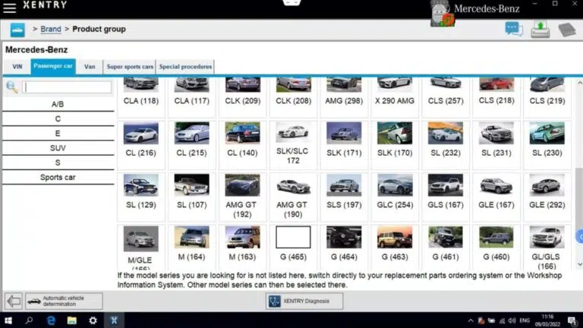The width and height of the screenshot is (583, 328).
Task: Launch File Explorer from the taskbar
Action: pos(72,320)
